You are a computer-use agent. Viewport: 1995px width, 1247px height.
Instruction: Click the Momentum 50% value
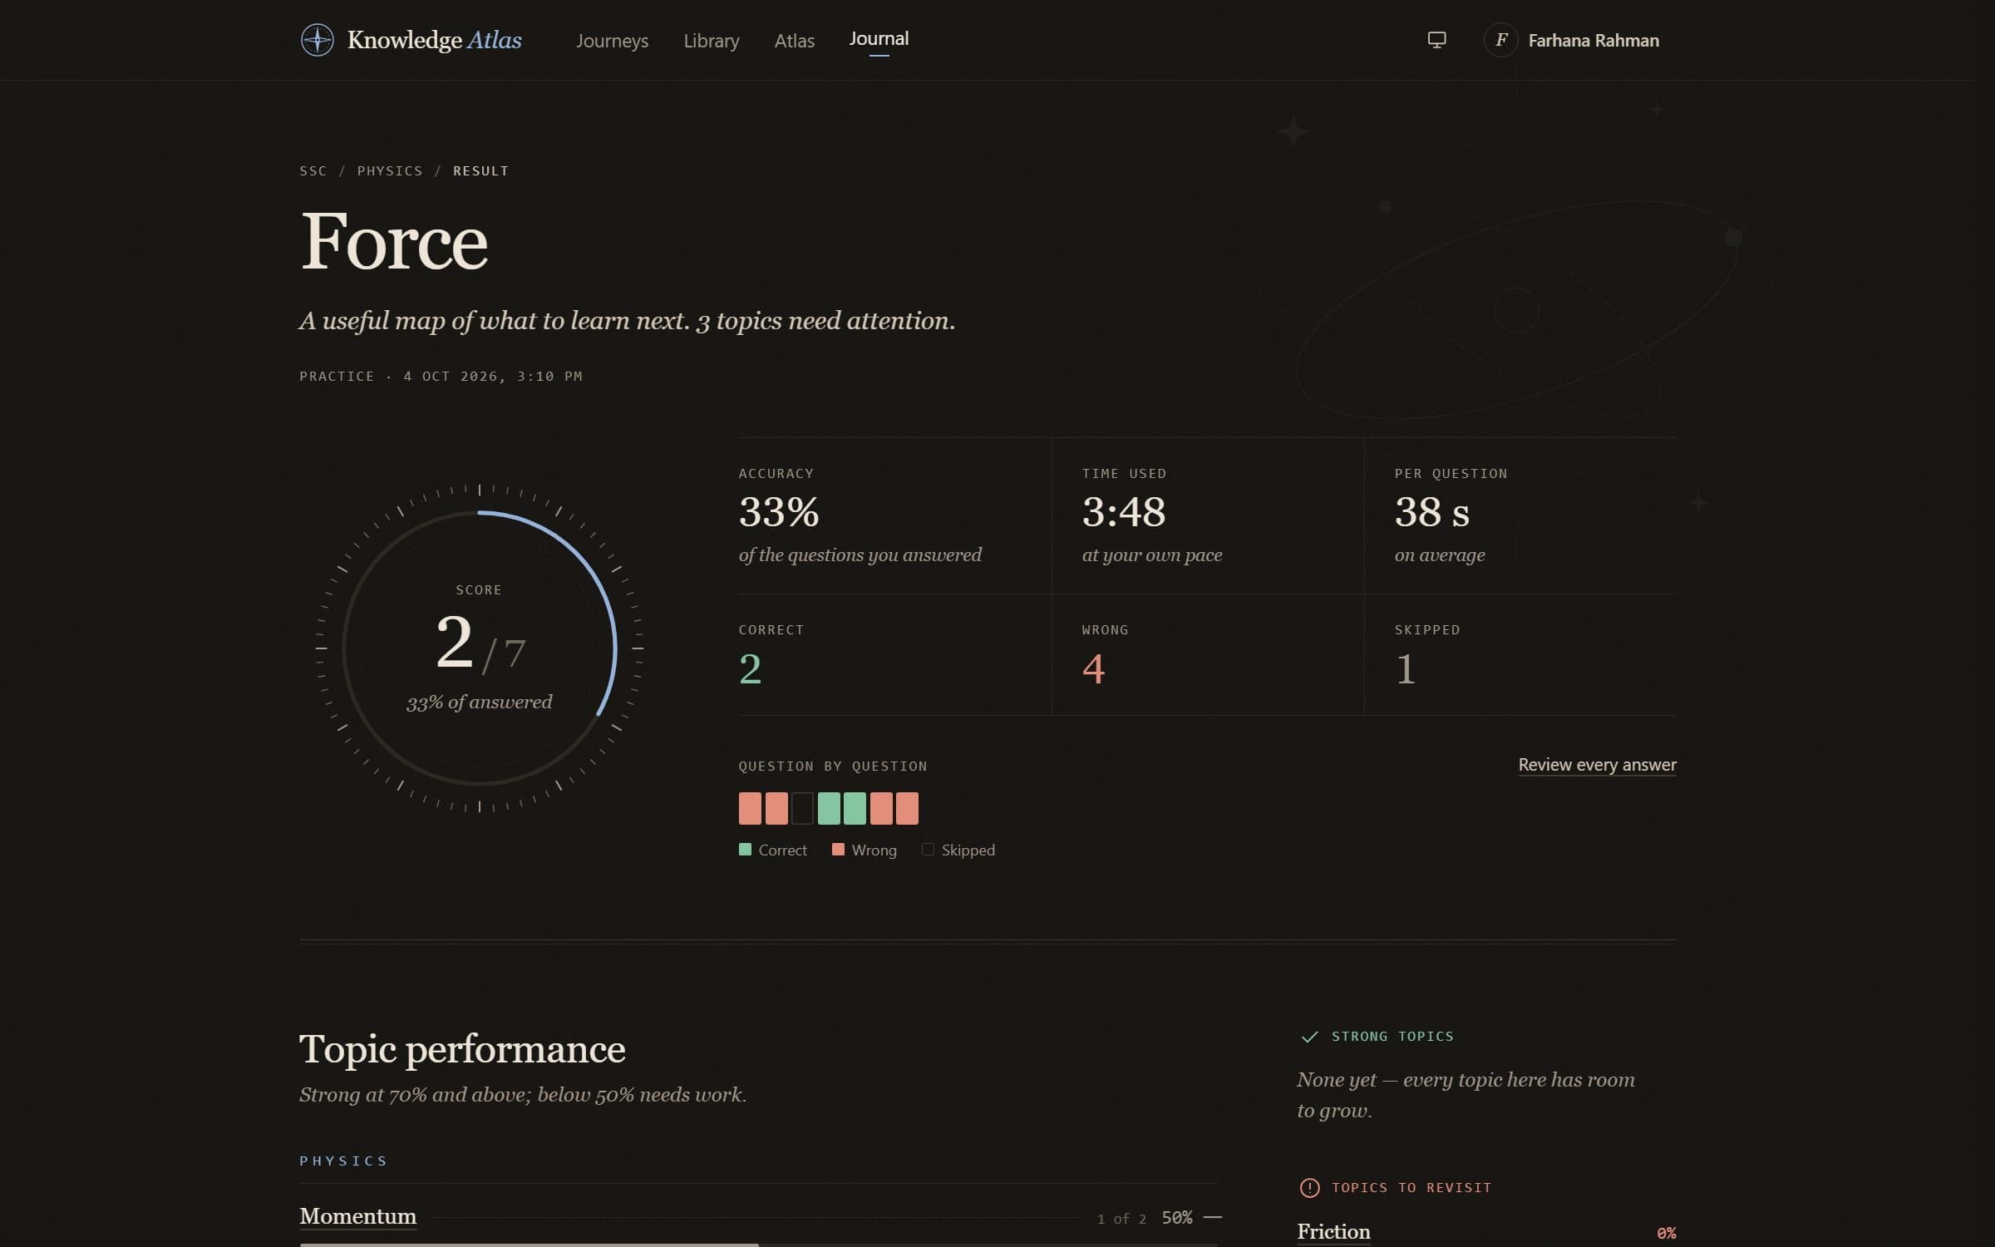(x=1176, y=1218)
